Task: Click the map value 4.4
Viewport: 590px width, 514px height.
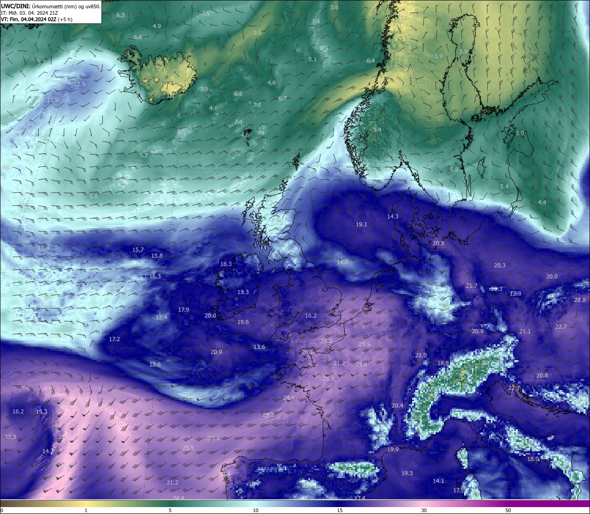Action: pos(542,202)
